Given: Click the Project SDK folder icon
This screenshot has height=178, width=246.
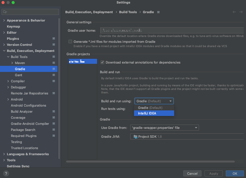Looking at the screenshot, I should (x=136, y=137).
